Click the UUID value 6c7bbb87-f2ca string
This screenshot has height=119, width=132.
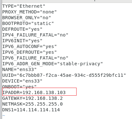[38, 75]
